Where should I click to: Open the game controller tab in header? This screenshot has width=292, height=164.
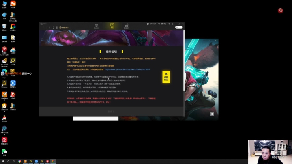[x=97, y=26]
